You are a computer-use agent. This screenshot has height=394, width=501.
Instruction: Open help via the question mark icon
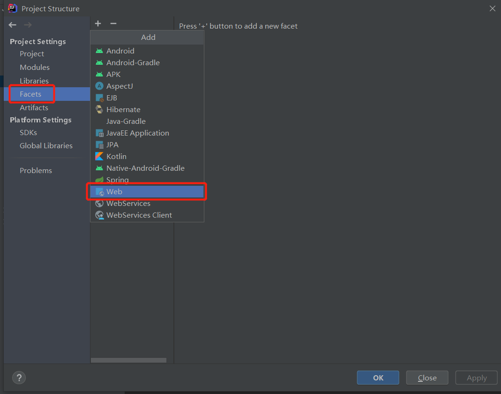19,378
